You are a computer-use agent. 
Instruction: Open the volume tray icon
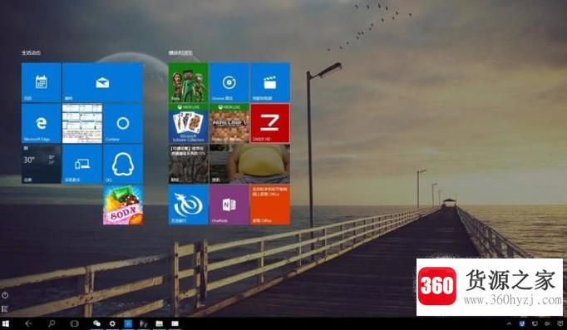pyautogui.click(x=548, y=324)
